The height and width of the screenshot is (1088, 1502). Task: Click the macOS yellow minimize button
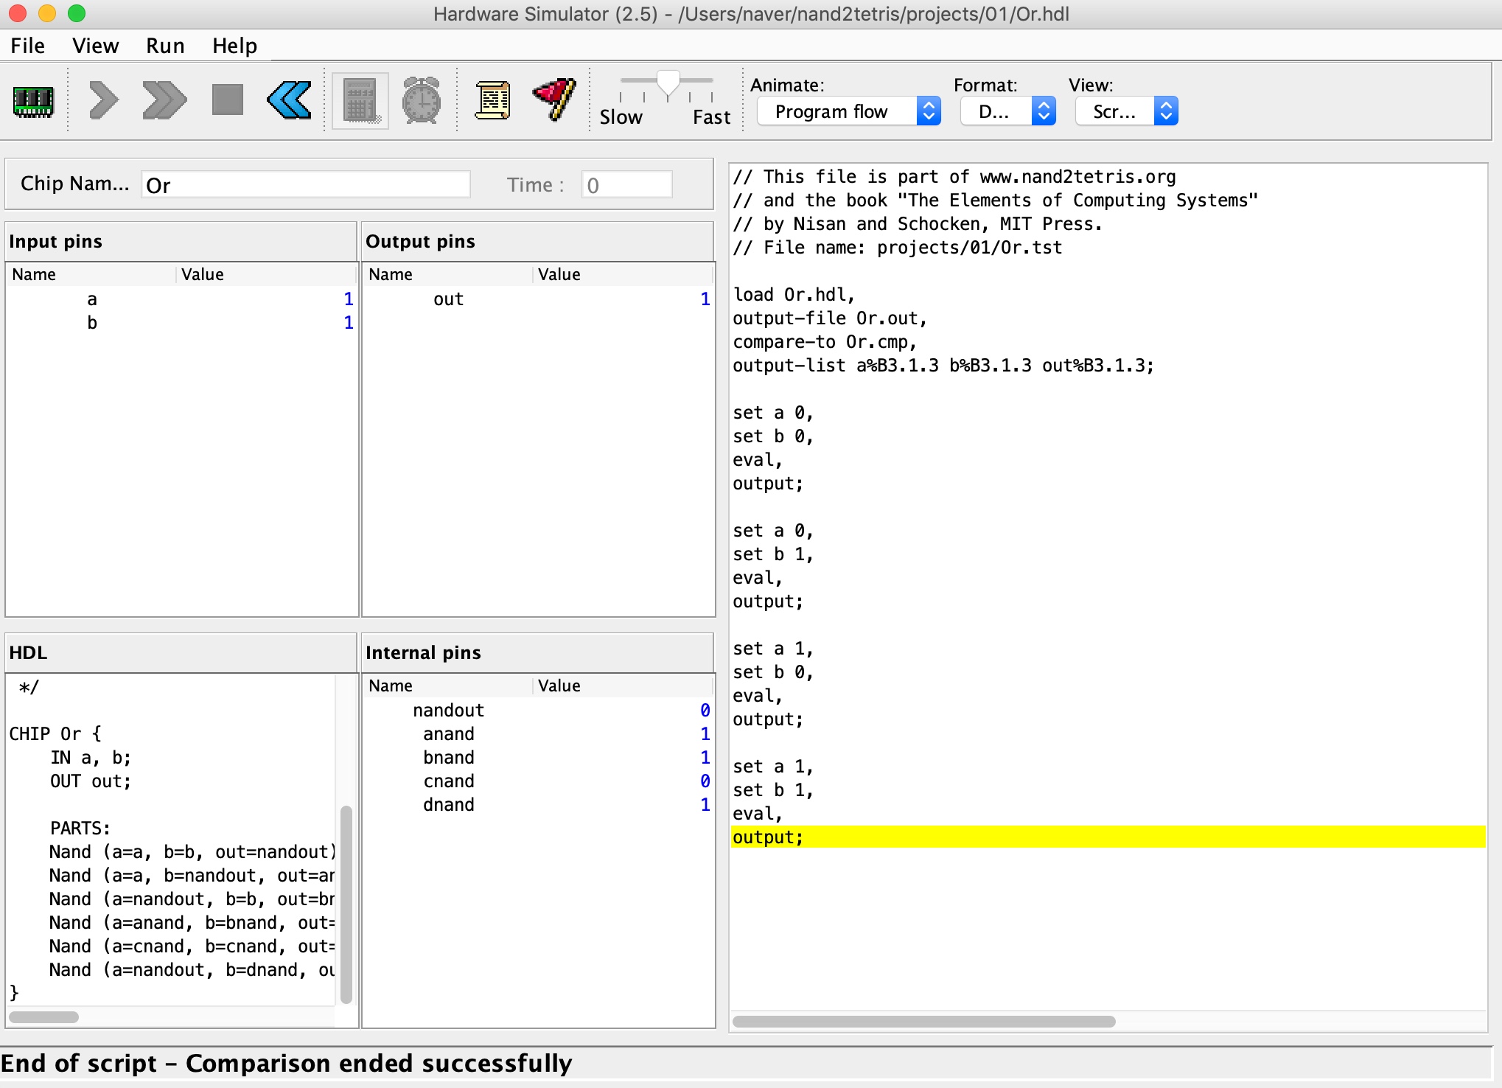pyautogui.click(x=47, y=13)
